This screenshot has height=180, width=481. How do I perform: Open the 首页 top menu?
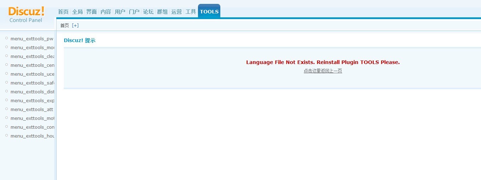click(63, 12)
